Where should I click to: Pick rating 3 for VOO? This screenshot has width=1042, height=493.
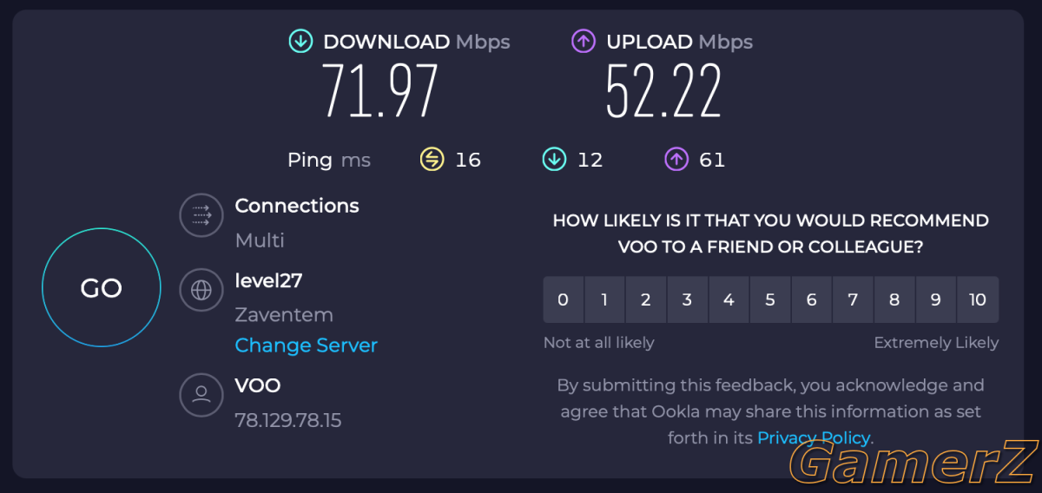click(687, 299)
